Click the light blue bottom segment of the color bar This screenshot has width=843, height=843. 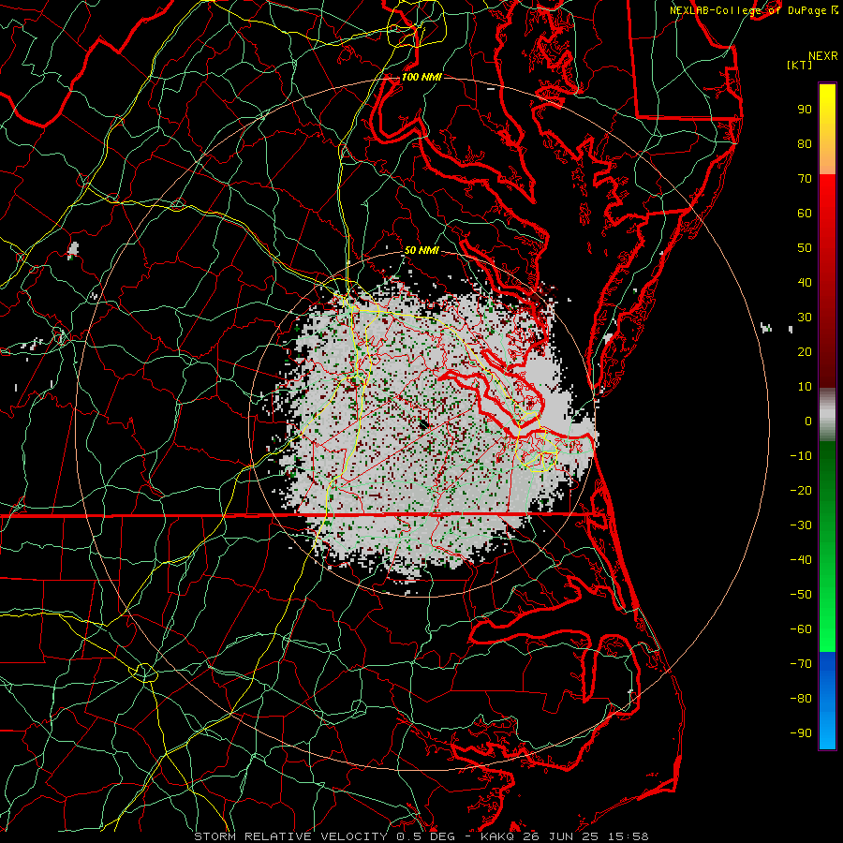click(x=827, y=729)
